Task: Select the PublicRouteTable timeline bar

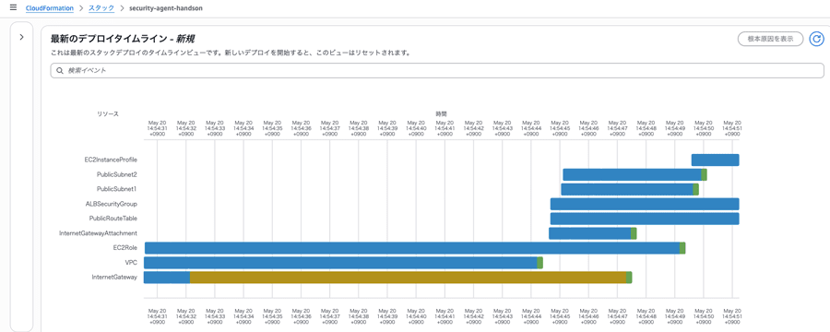Action: point(645,219)
